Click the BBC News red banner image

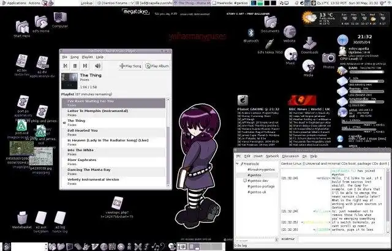coord(302,100)
